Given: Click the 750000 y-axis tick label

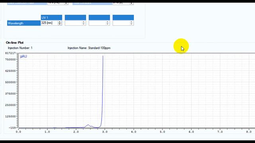Looking at the screenshot, I should click(10, 60).
